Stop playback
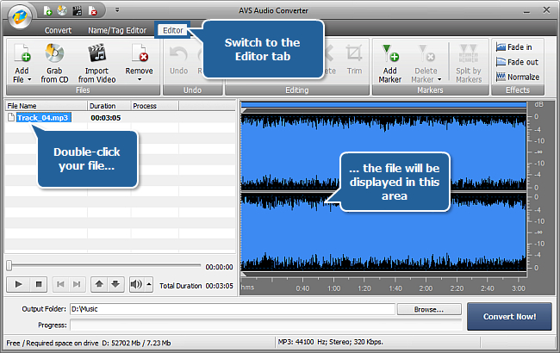 coord(39,284)
